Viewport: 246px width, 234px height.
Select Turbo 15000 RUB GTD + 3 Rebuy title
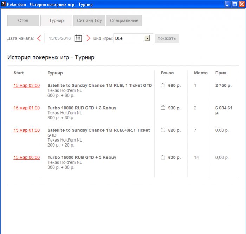coord(82,157)
